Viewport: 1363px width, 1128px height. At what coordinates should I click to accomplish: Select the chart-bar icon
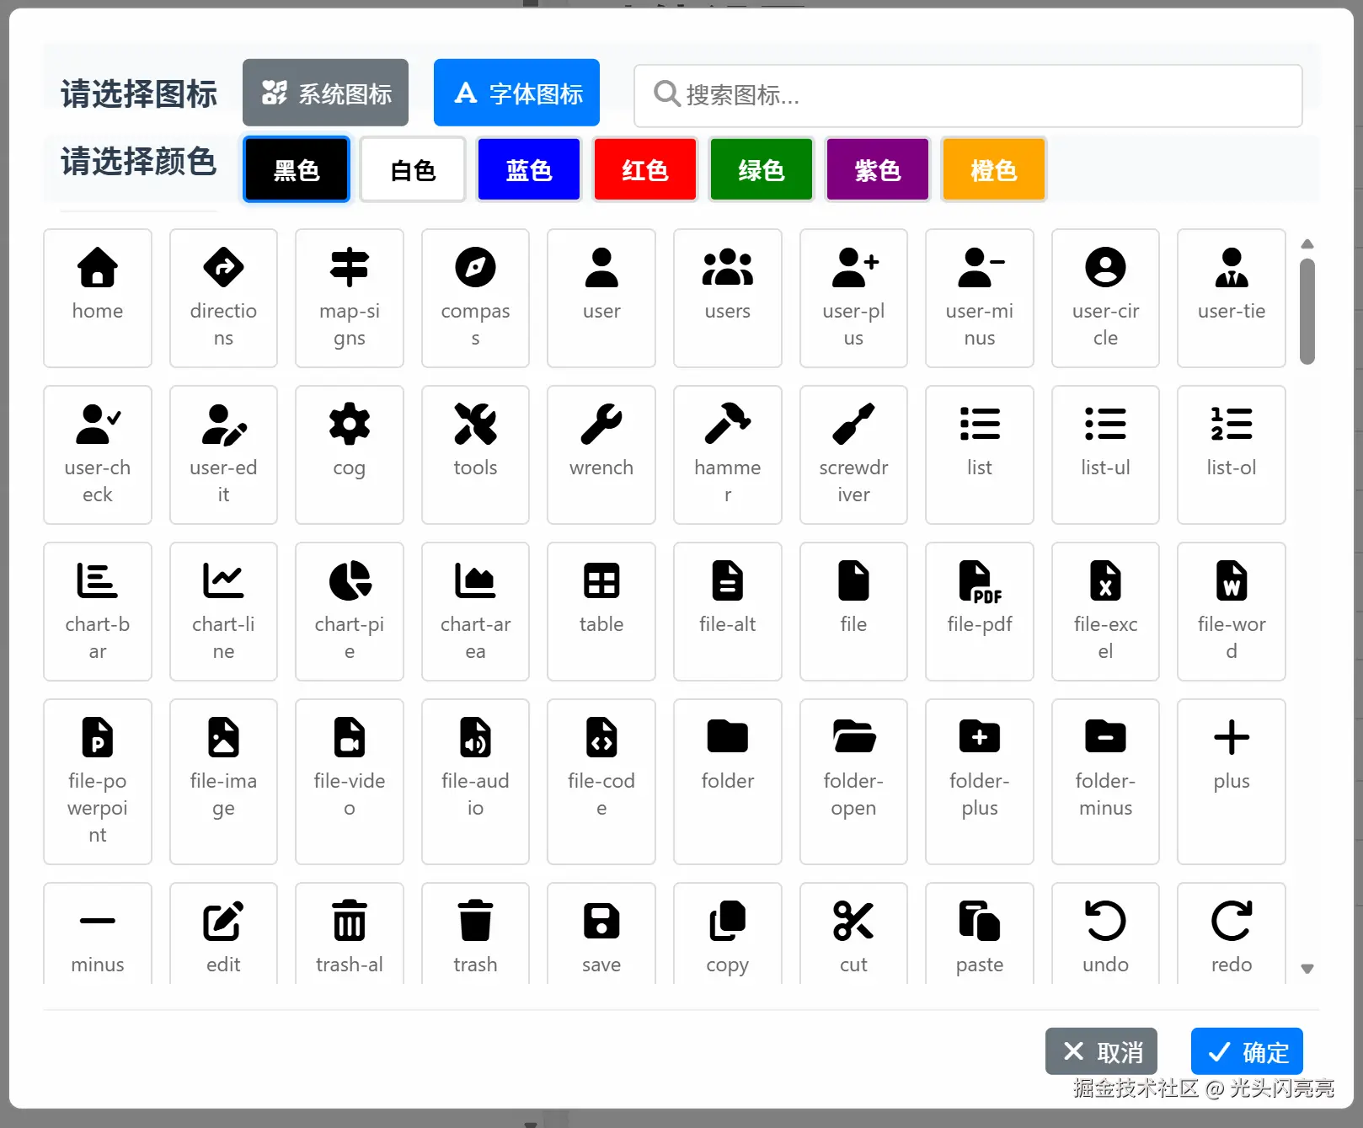pos(98,611)
